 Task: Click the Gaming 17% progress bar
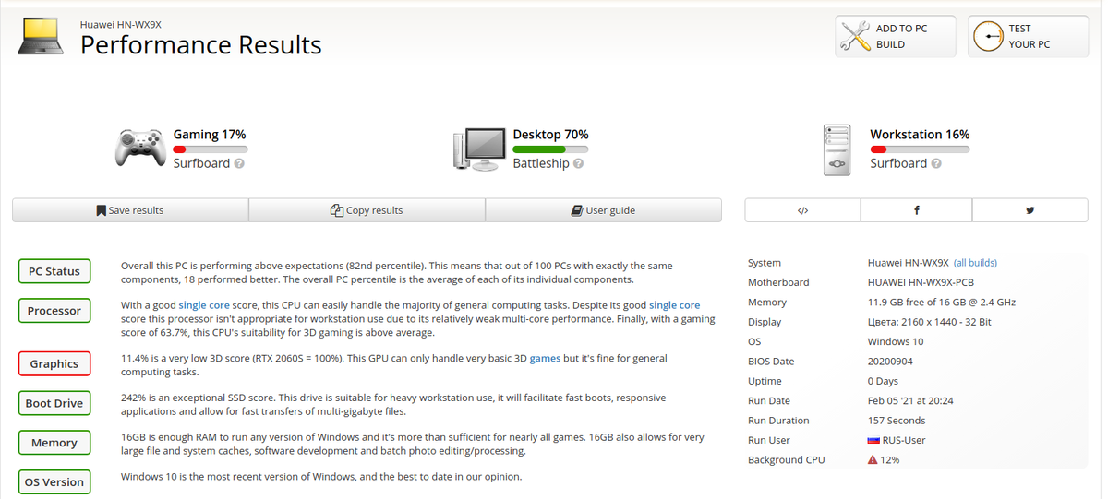(x=210, y=149)
